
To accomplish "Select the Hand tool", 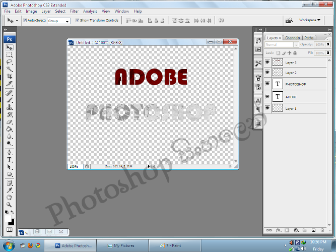I will [10, 197].
